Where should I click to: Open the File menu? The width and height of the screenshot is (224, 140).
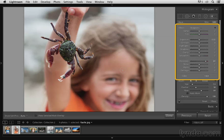click(x=28, y=2)
